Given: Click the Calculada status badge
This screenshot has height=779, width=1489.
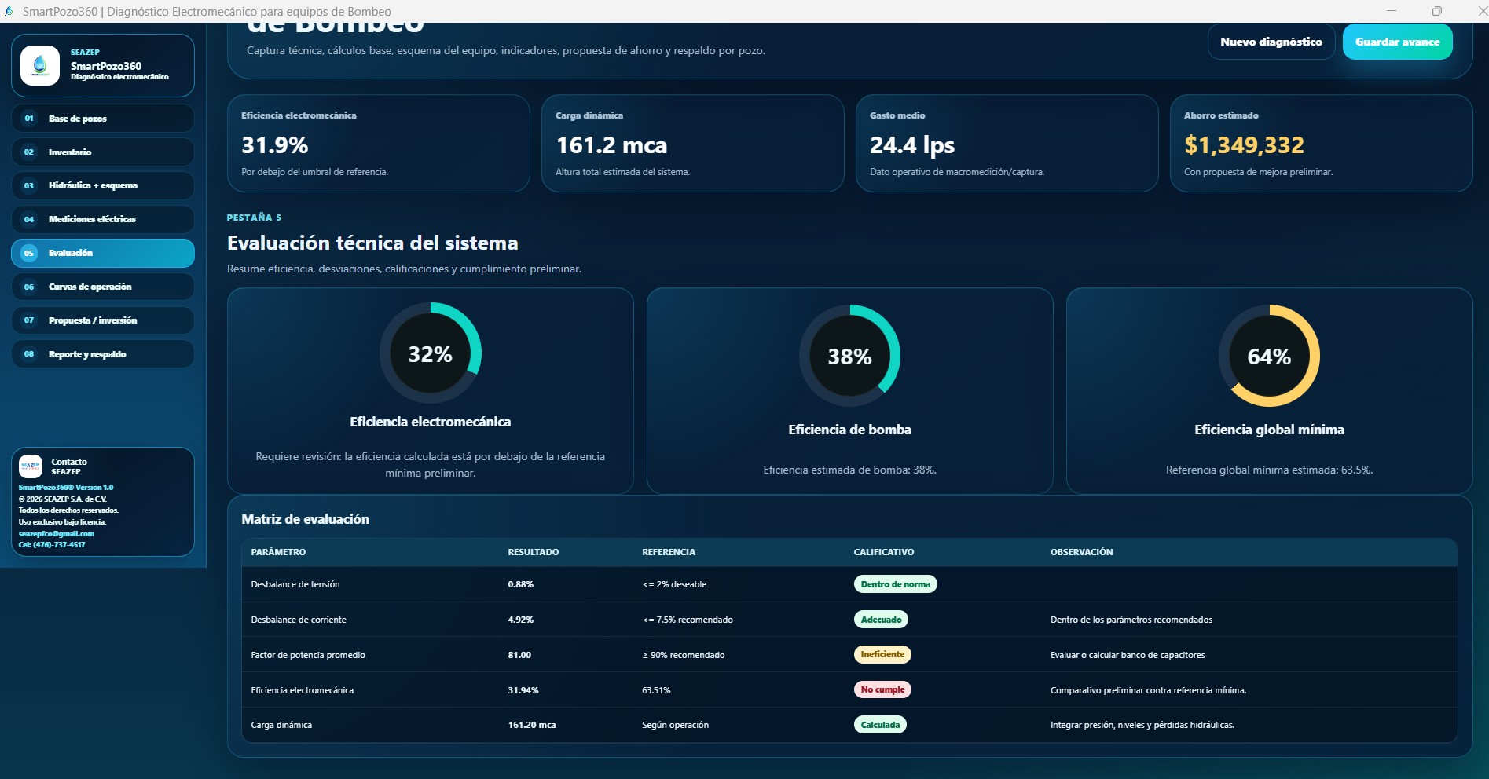Looking at the screenshot, I should pos(880,725).
